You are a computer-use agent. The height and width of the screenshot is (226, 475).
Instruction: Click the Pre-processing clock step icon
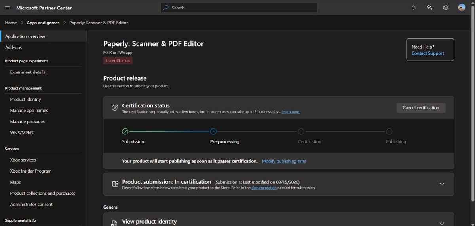point(213,132)
